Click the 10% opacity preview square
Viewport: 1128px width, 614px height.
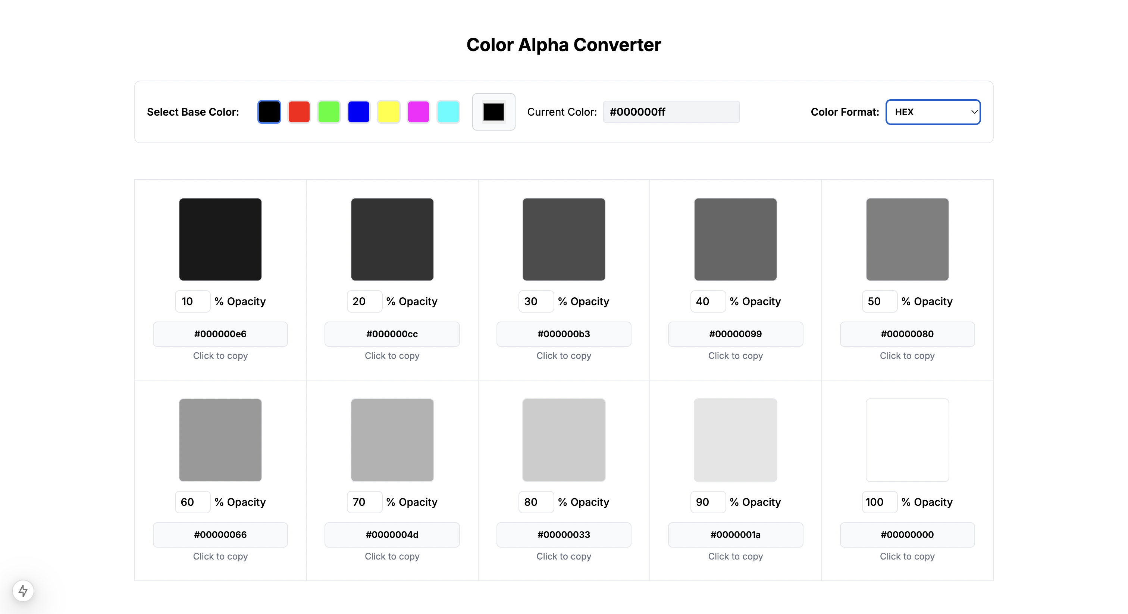pos(220,239)
